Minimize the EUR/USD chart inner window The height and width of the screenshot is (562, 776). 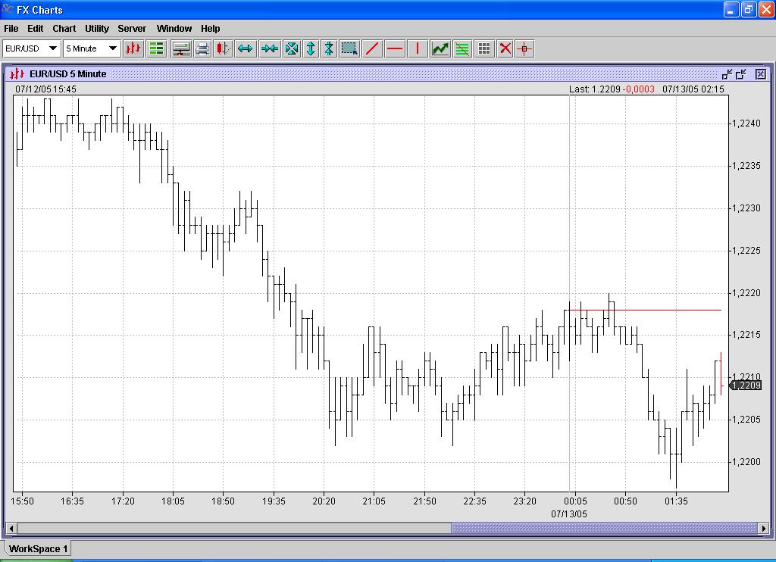point(727,74)
